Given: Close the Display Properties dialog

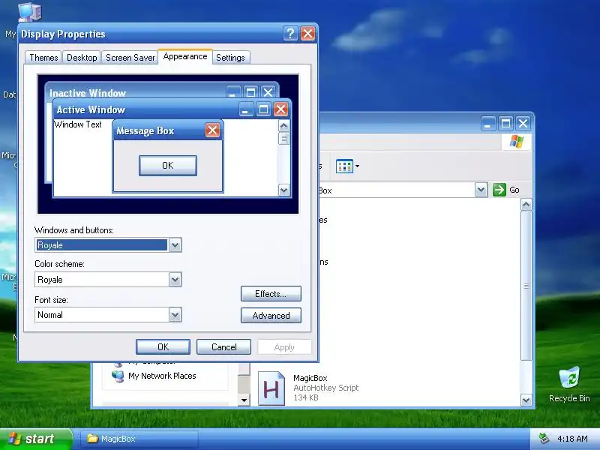Looking at the screenshot, I should pos(307,34).
